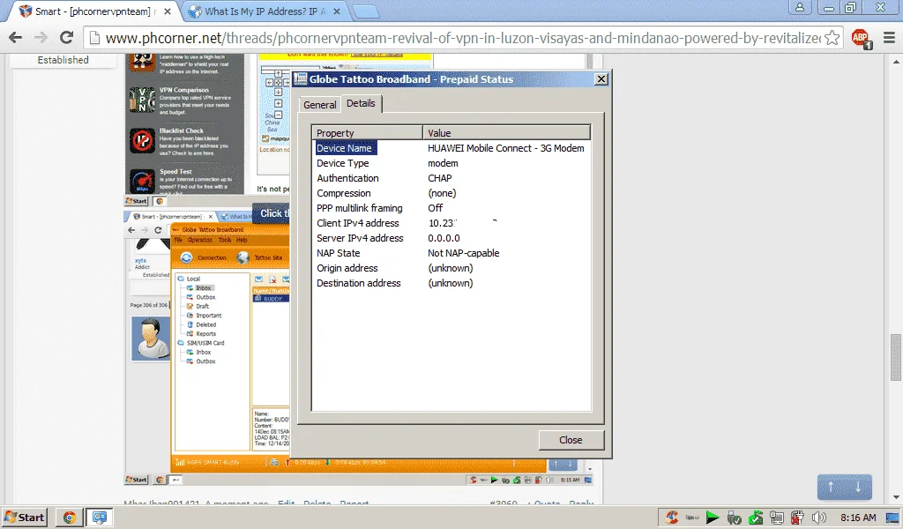903x529 pixels.
Task: Select the Draft folder
Action: pos(202,306)
